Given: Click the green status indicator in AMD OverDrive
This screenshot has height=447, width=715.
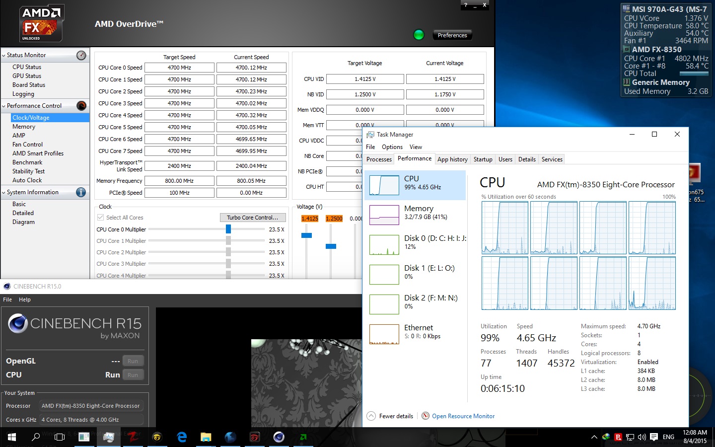Looking at the screenshot, I should click(x=419, y=35).
